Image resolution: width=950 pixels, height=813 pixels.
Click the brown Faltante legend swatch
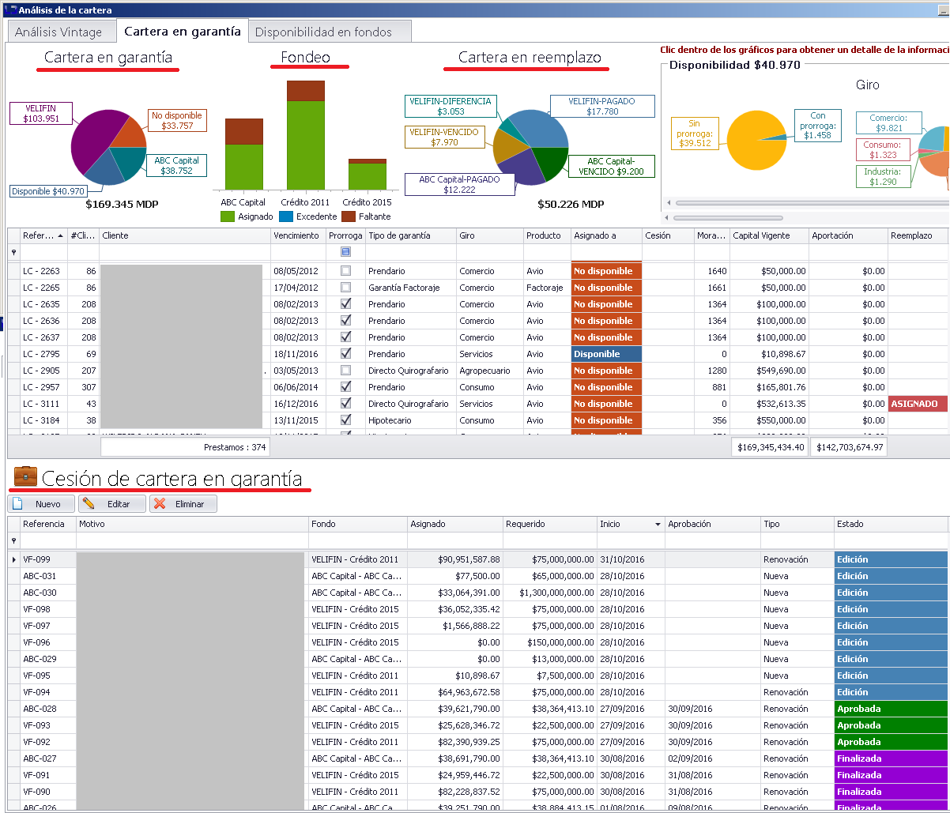coord(349,216)
